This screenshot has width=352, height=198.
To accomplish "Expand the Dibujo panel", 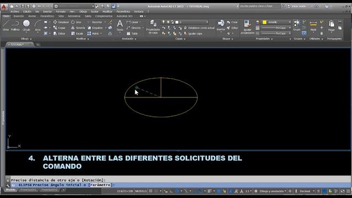I will coord(26,39).
